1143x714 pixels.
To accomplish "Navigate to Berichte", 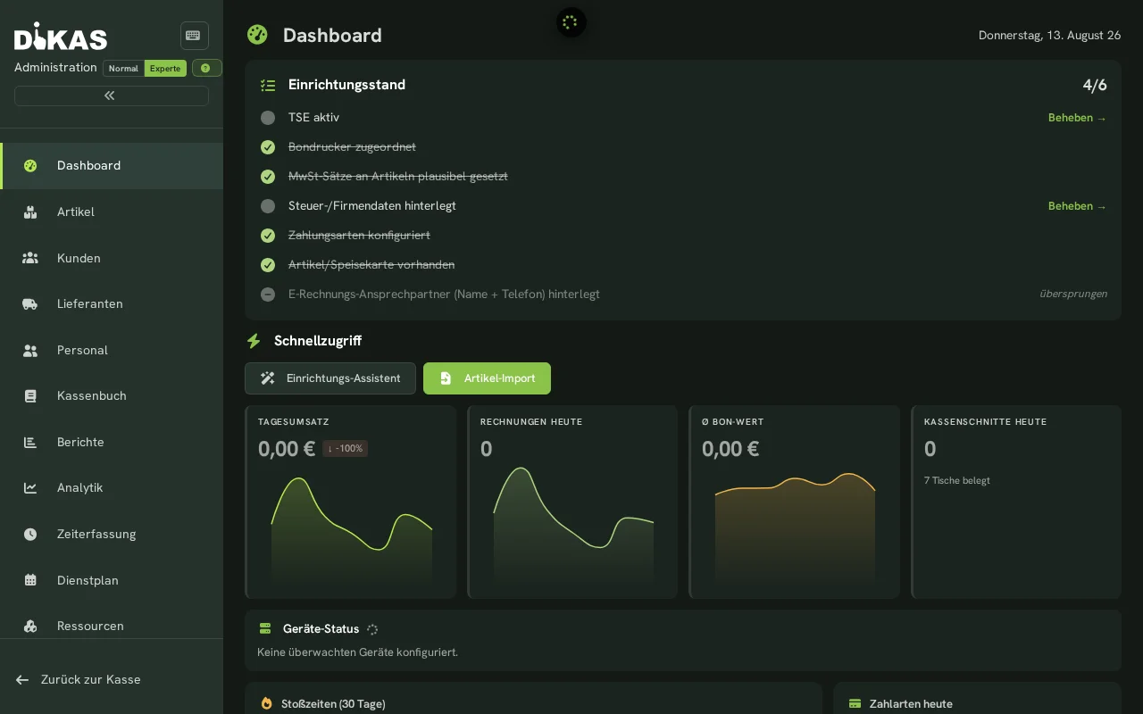I will pos(112,443).
